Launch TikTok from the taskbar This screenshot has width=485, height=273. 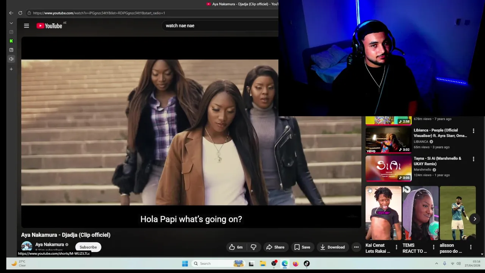[x=307, y=264]
